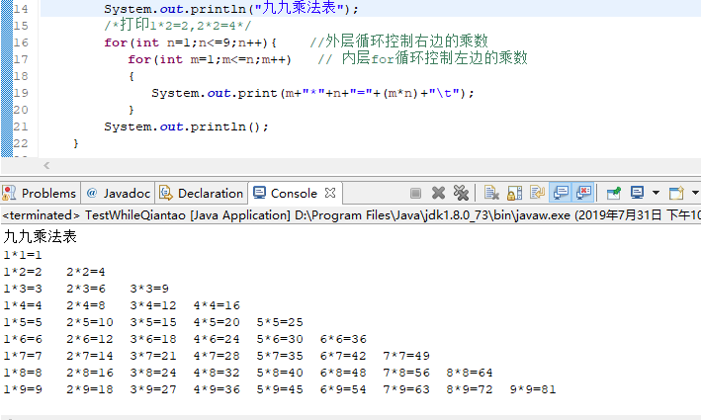Open the Declaration tab
The width and height of the screenshot is (701, 420).
(201, 193)
